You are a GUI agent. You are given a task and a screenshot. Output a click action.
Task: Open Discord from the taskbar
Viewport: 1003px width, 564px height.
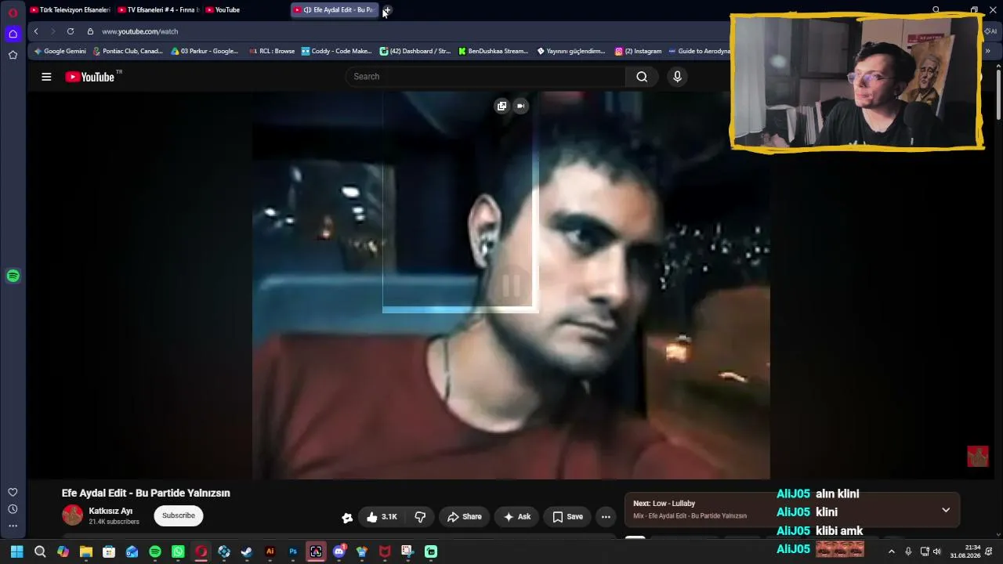coord(339,551)
